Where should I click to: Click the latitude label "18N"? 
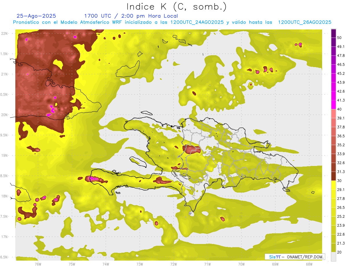click(x=5, y=196)
